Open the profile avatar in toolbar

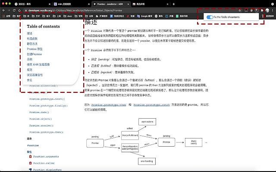pos(267,10)
